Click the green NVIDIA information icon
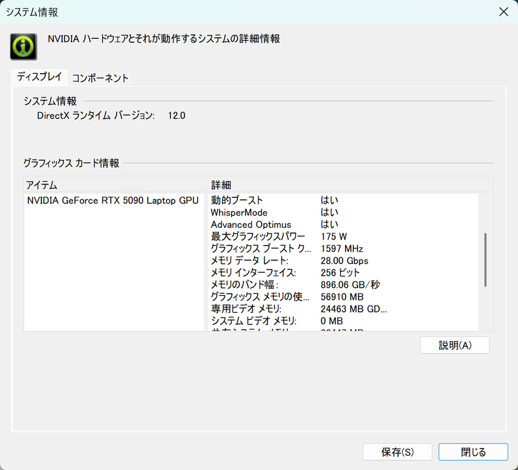Image resolution: width=518 pixels, height=470 pixels. 23,47
